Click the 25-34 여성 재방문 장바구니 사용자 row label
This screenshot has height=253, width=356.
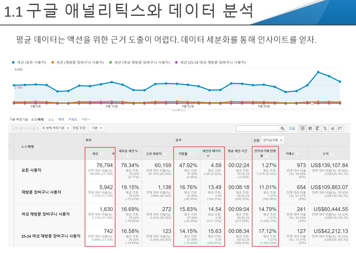pyautogui.click(x=51, y=236)
